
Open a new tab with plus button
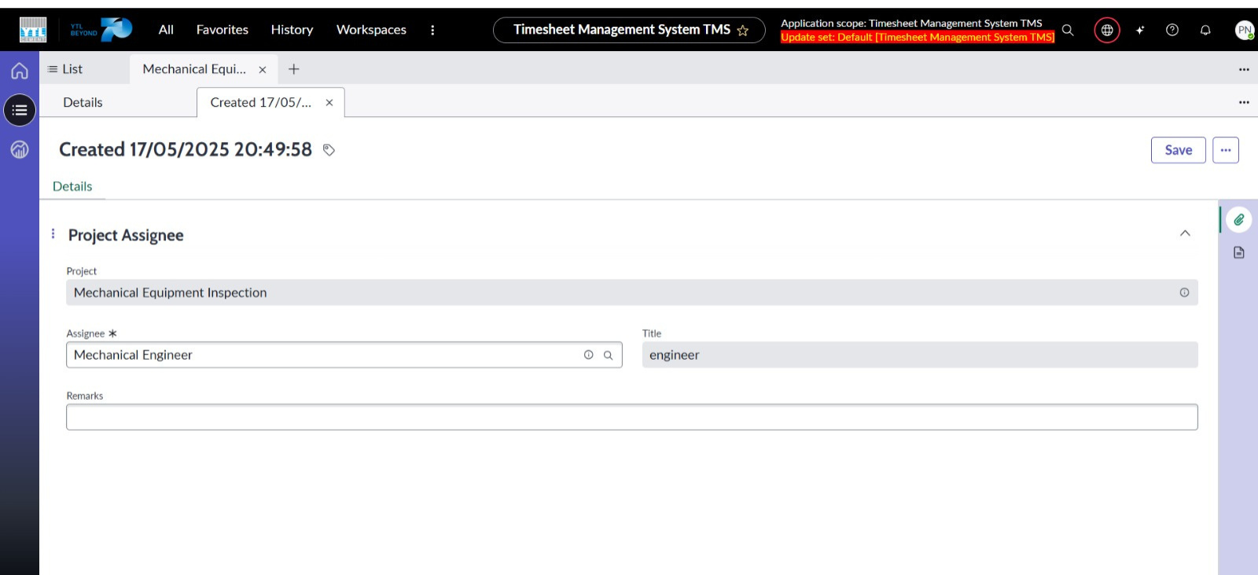pos(294,69)
